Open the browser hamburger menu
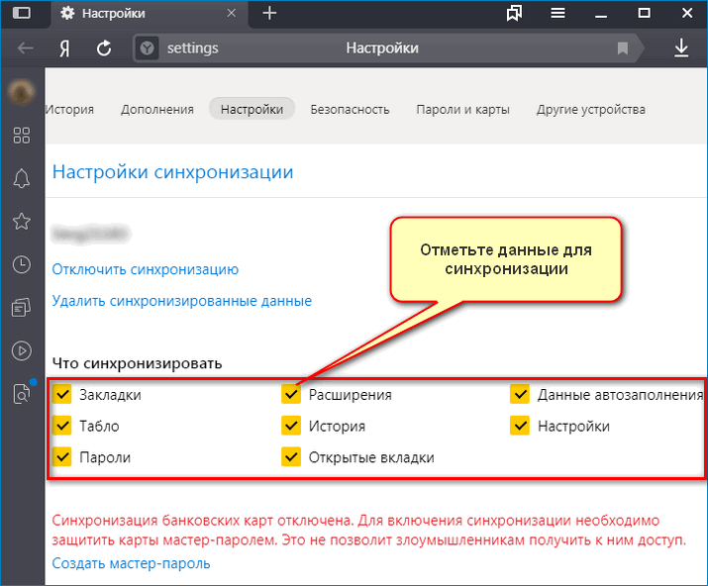The height and width of the screenshot is (586, 708). click(557, 13)
